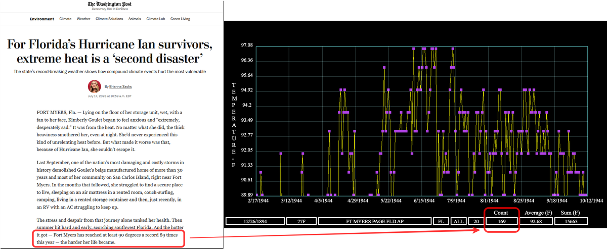Go to the Green Living section
The height and width of the screenshot is (249, 607).
pos(181,19)
